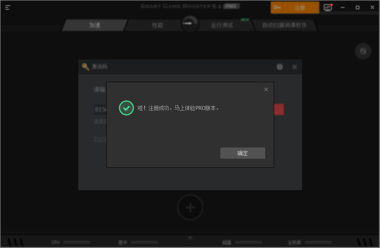Click the circular icon at right edge
Viewport: 380px width, 248px height.
[363, 51]
